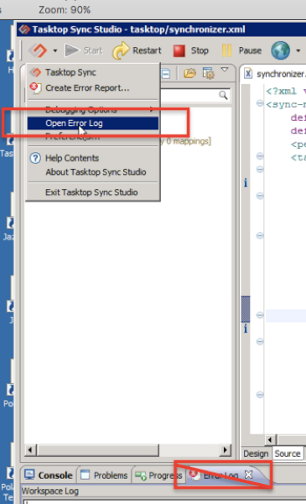Click the Tasktop Sync logo toolbar icon
Viewport: 306px width, 504px height.
coord(38,50)
